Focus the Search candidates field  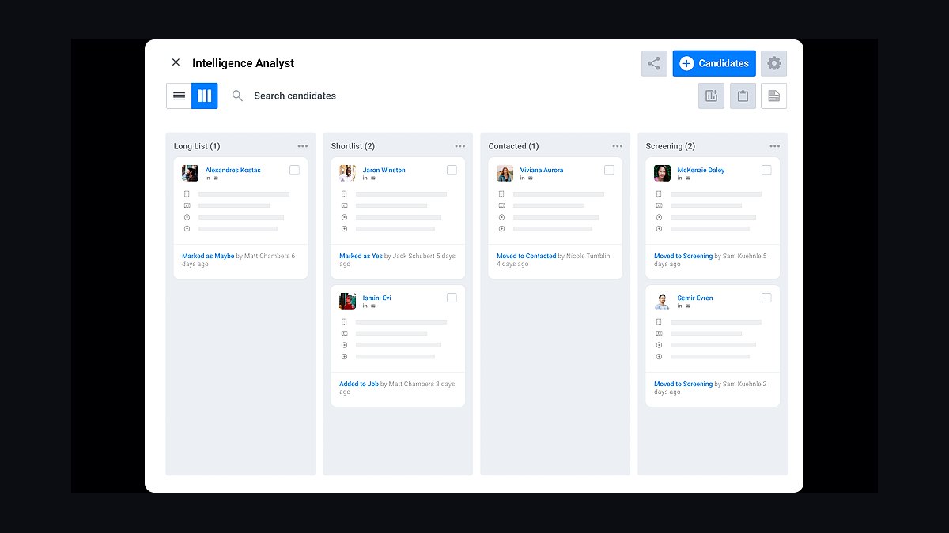(295, 96)
